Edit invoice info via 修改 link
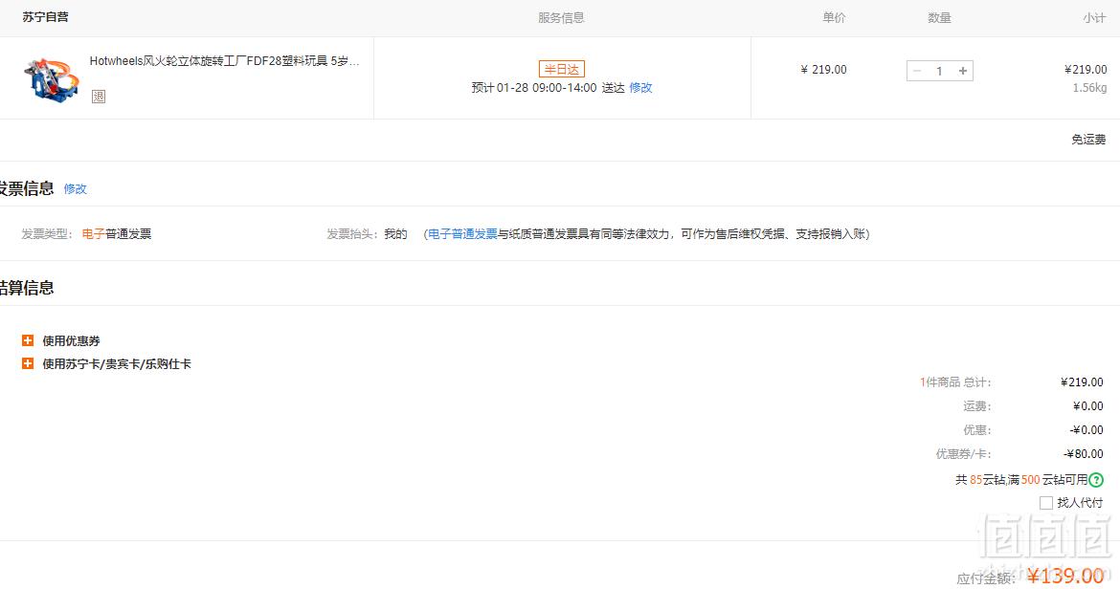The width and height of the screenshot is (1120, 589). coord(75,189)
